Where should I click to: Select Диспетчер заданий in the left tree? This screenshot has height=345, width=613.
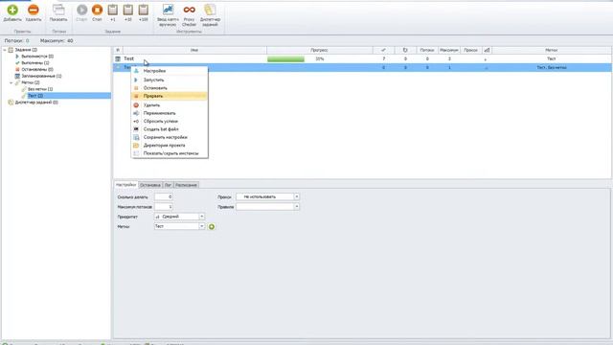[x=36, y=103]
